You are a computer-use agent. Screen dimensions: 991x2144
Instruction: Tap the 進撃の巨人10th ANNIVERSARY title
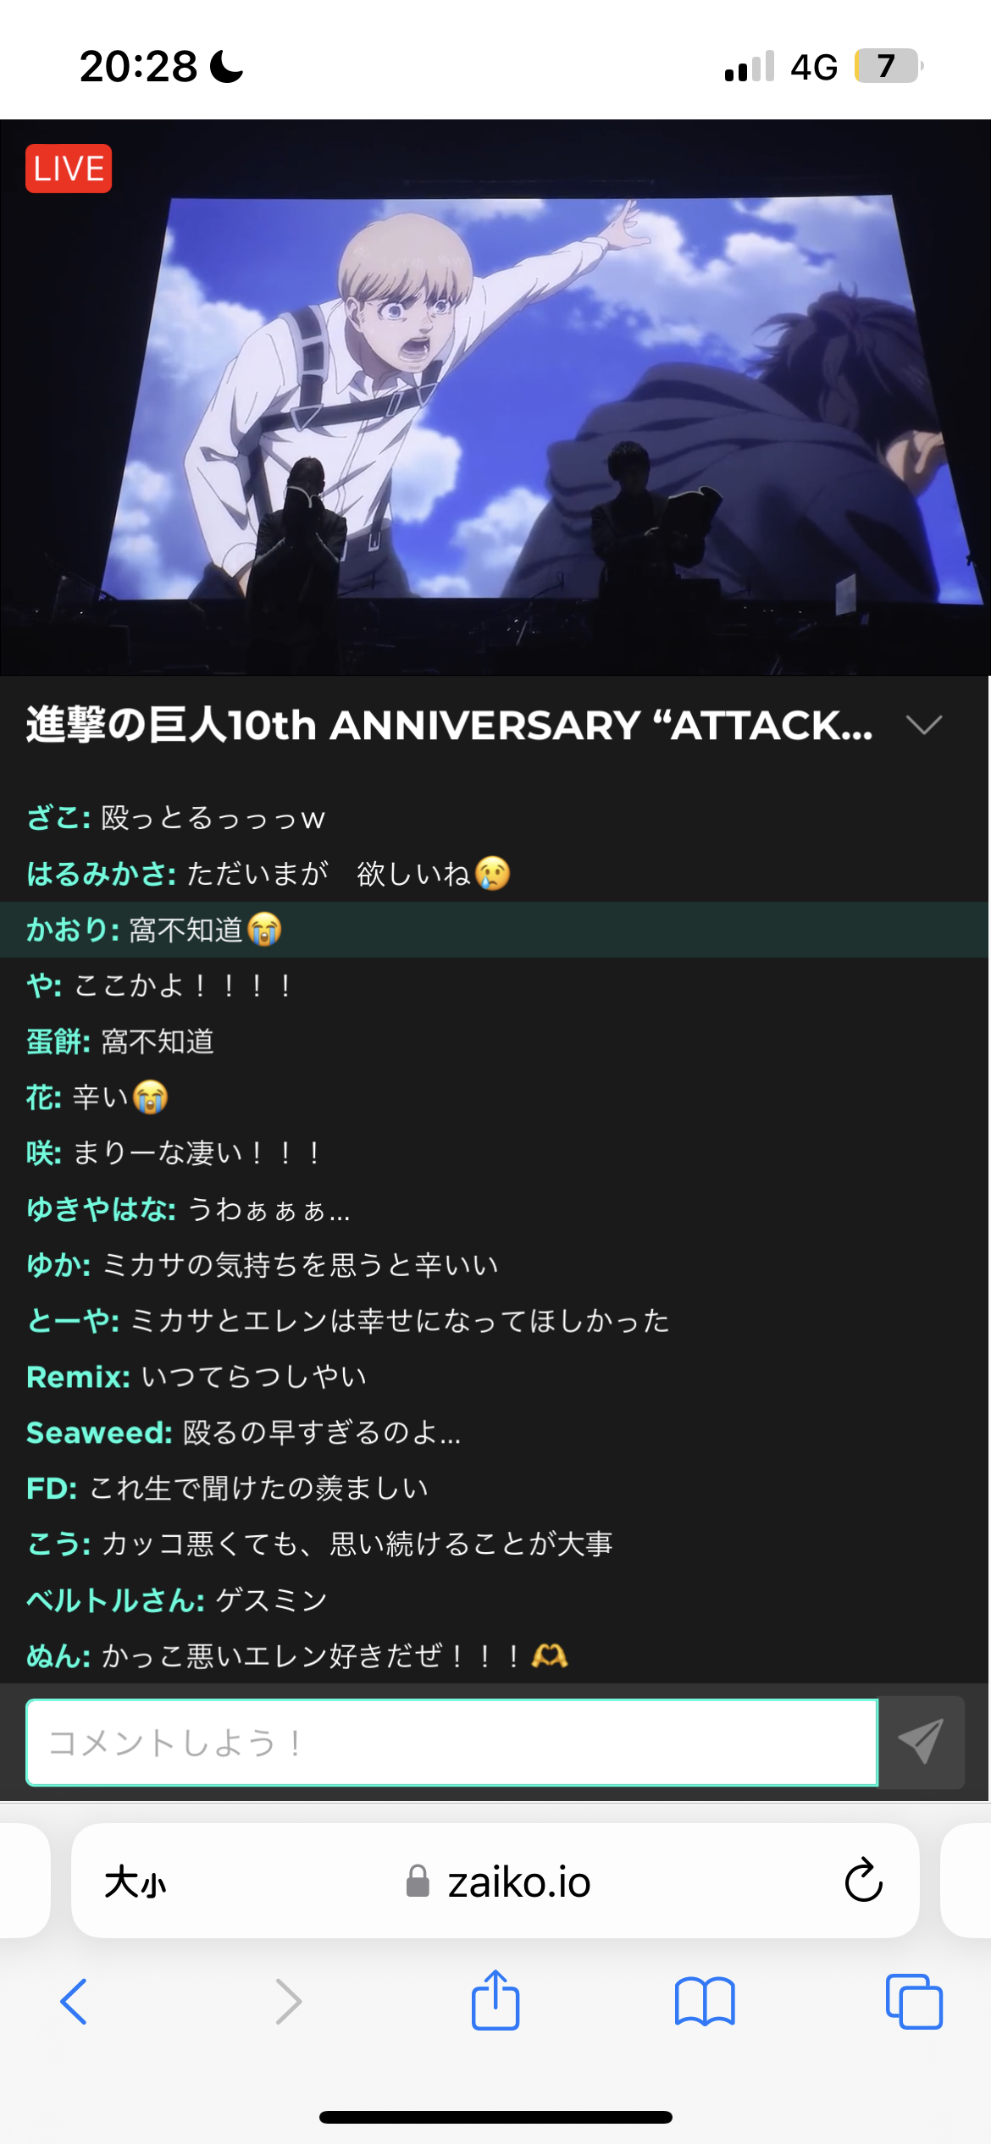click(449, 725)
